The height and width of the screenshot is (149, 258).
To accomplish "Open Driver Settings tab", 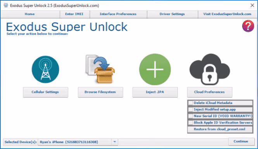I will [x=172, y=14].
